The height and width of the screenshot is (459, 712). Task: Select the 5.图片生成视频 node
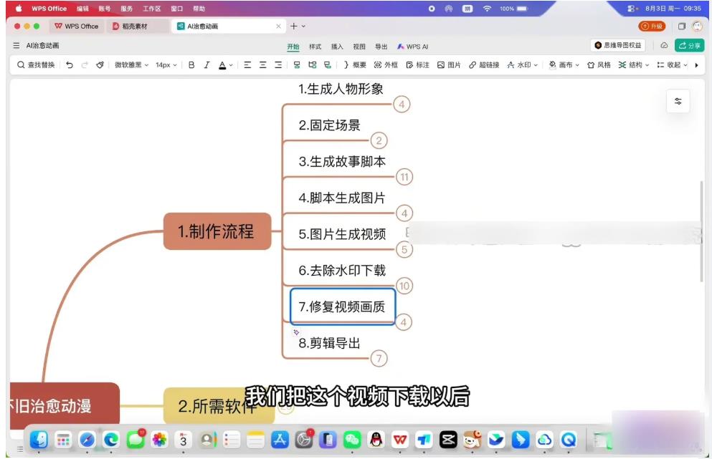tap(342, 234)
